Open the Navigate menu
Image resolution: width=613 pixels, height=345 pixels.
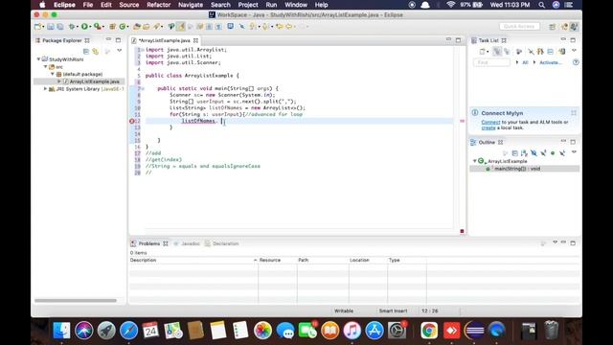pos(191,5)
